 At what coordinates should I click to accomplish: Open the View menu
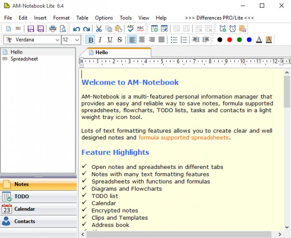click(144, 18)
